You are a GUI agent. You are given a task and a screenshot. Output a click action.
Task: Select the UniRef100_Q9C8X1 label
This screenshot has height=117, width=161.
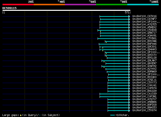coord(144,47)
